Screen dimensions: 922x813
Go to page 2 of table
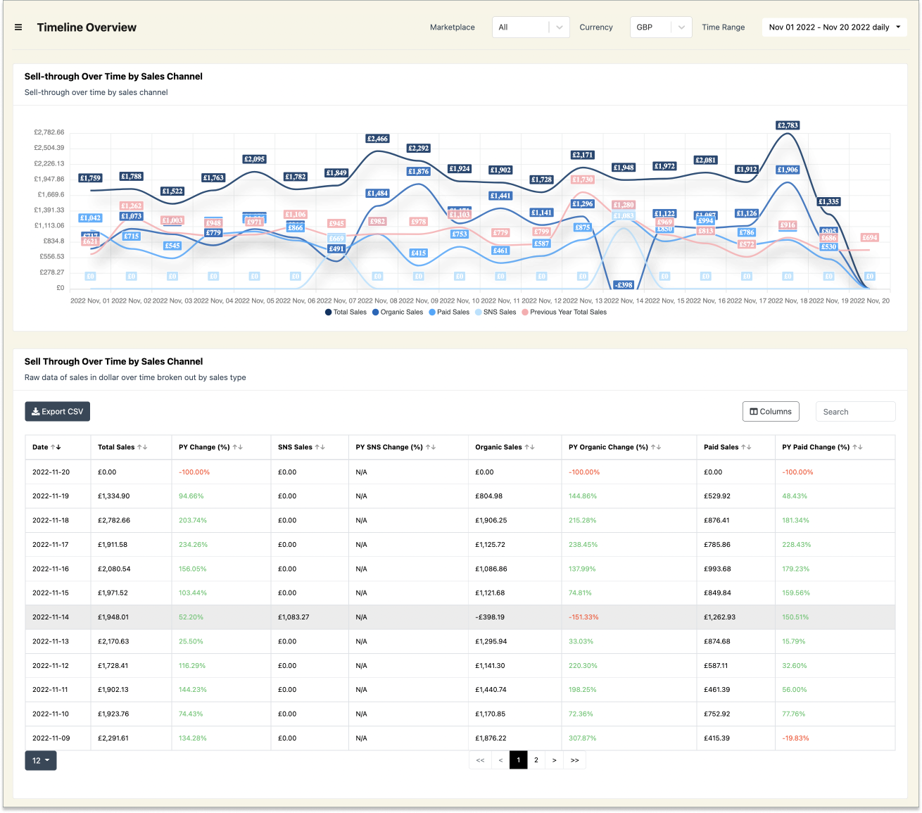(x=536, y=760)
